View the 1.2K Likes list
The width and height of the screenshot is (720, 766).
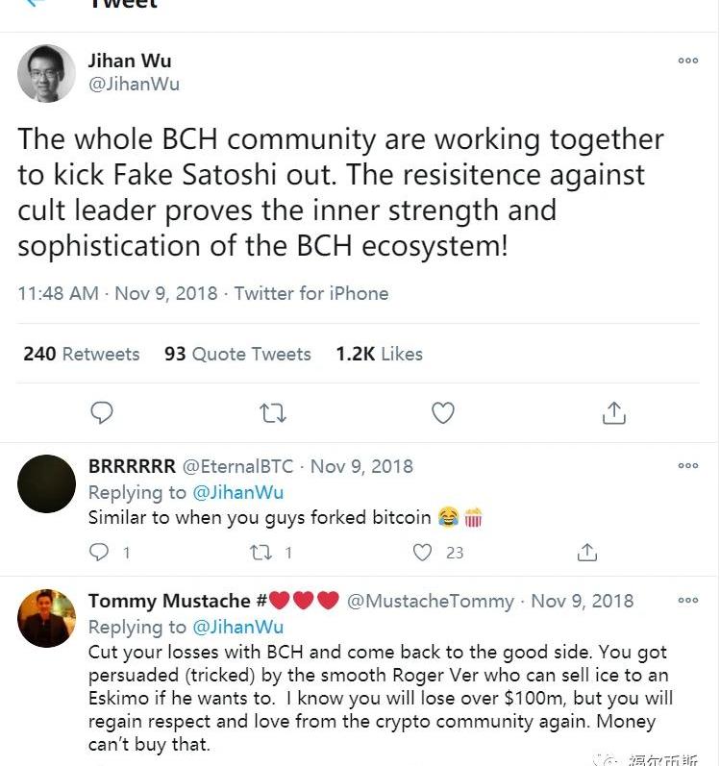(379, 354)
